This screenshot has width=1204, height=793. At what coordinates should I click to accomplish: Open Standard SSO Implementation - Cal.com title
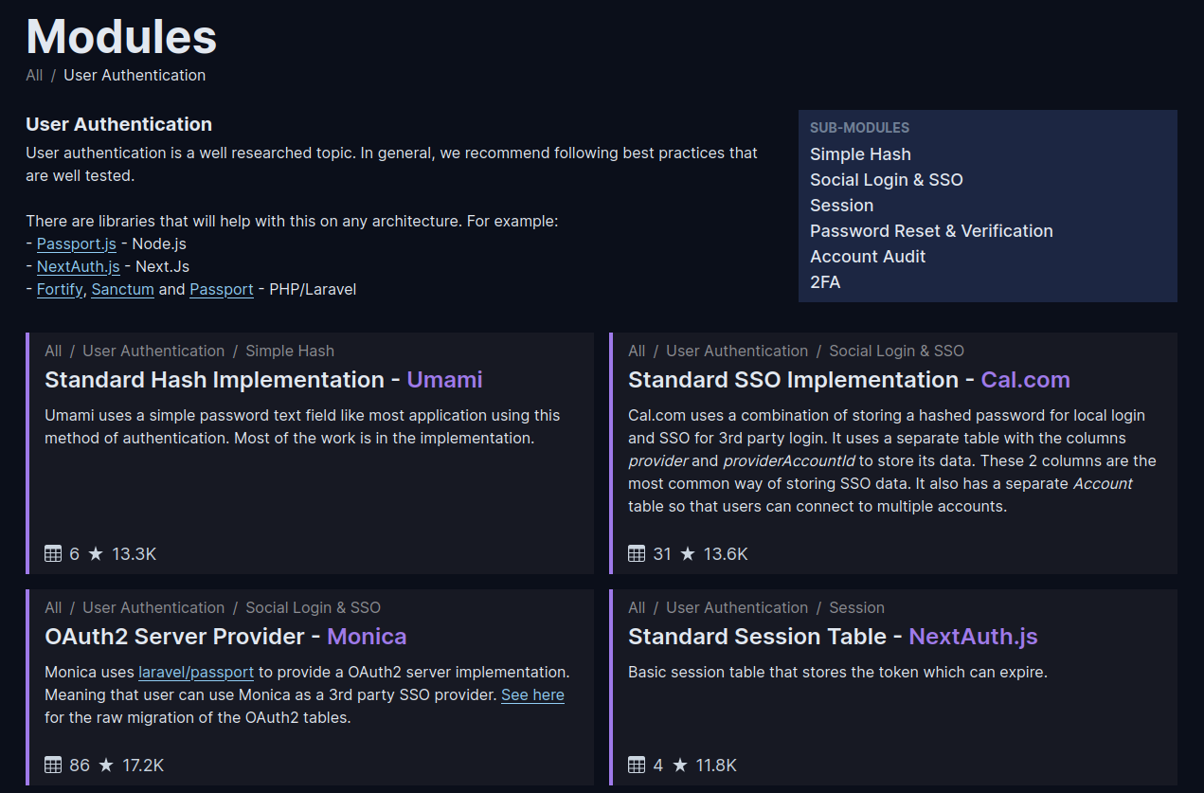pyautogui.click(x=849, y=380)
